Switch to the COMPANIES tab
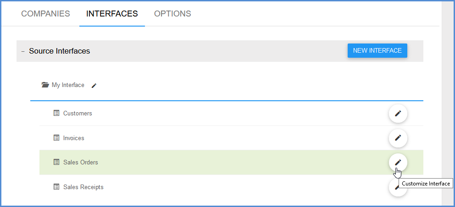 click(x=45, y=14)
